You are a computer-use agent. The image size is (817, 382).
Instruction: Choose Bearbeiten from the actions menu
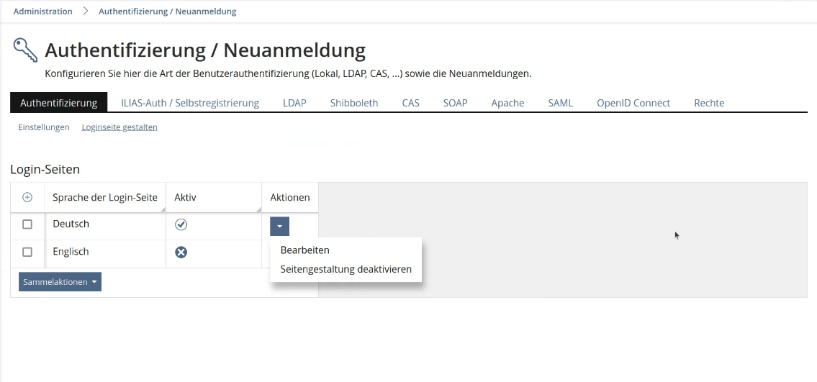tap(304, 250)
